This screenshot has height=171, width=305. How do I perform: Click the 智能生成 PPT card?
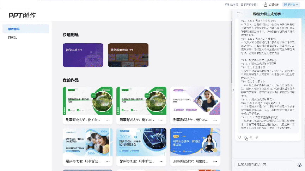tap(83, 55)
